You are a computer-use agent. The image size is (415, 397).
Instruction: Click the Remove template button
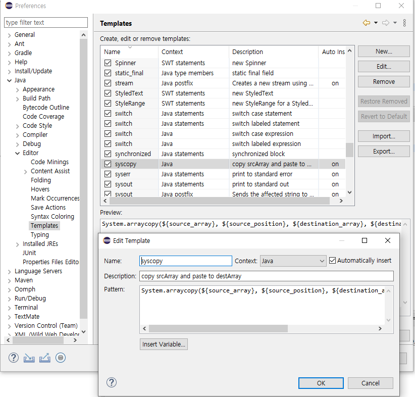[x=384, y=81]
